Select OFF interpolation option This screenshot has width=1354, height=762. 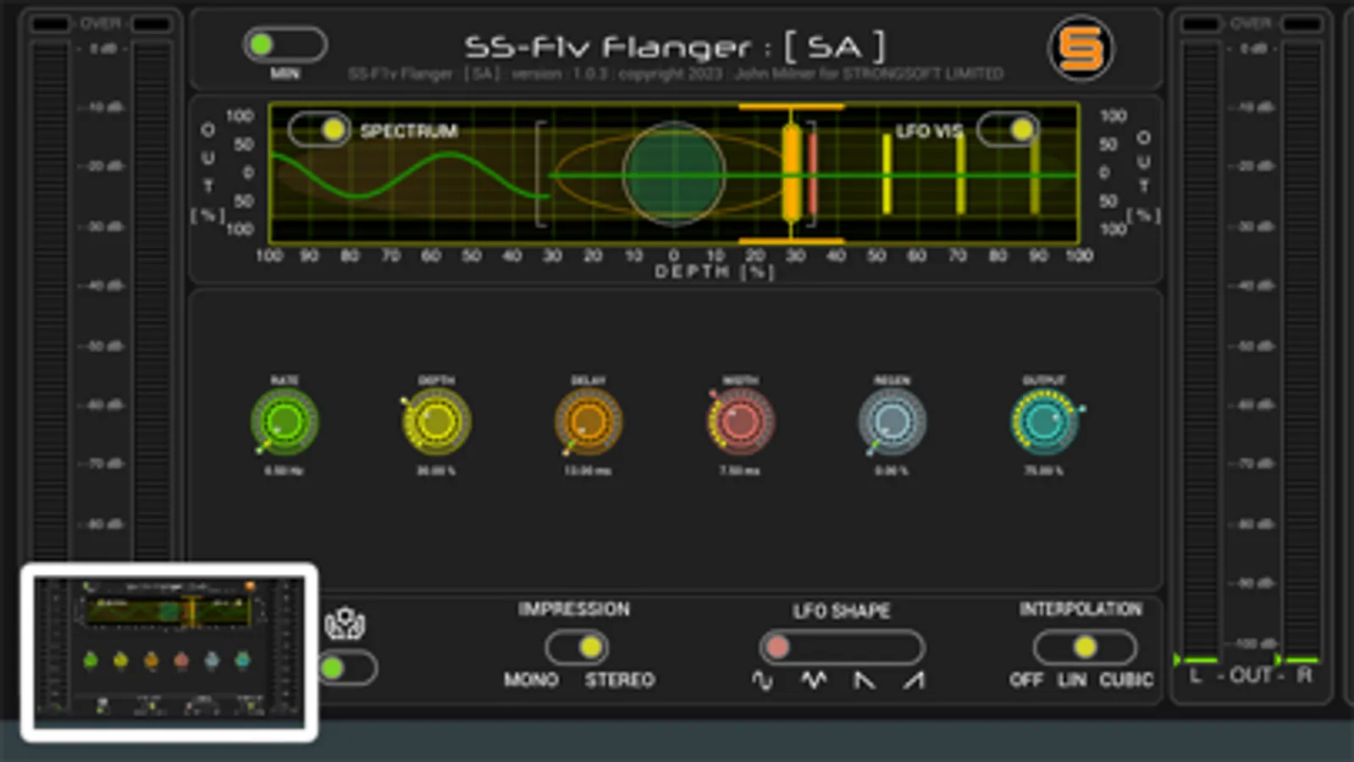(1026, 680)
